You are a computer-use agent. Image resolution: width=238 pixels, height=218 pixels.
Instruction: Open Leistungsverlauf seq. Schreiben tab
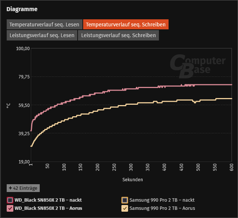(118, 35)
